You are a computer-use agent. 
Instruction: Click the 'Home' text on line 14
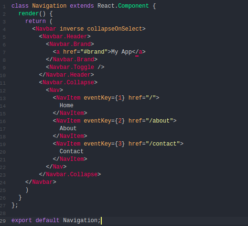[66, 105]
